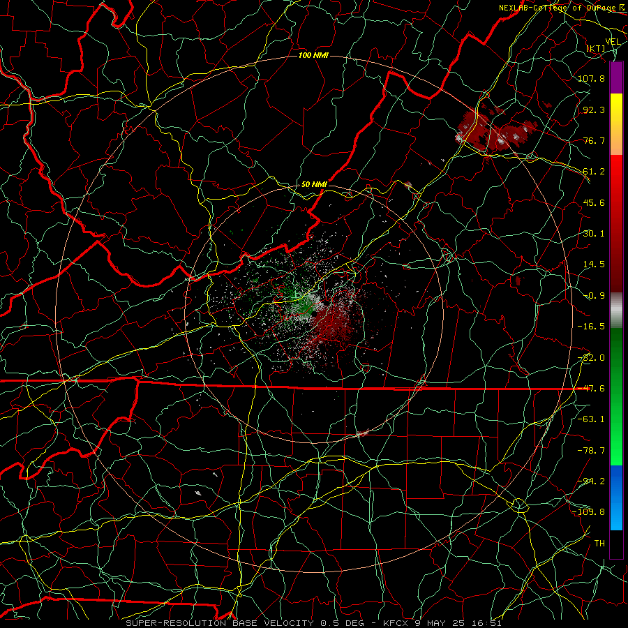
Task: Click the -47.6 velocity scale value
Action: coord(591,389)
